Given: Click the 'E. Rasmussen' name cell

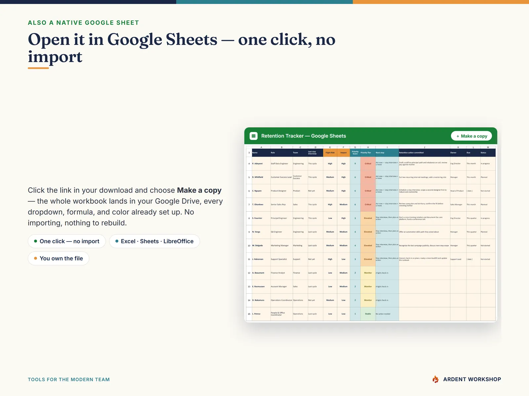Looking at the screenshot, I should tap(261, 286).
